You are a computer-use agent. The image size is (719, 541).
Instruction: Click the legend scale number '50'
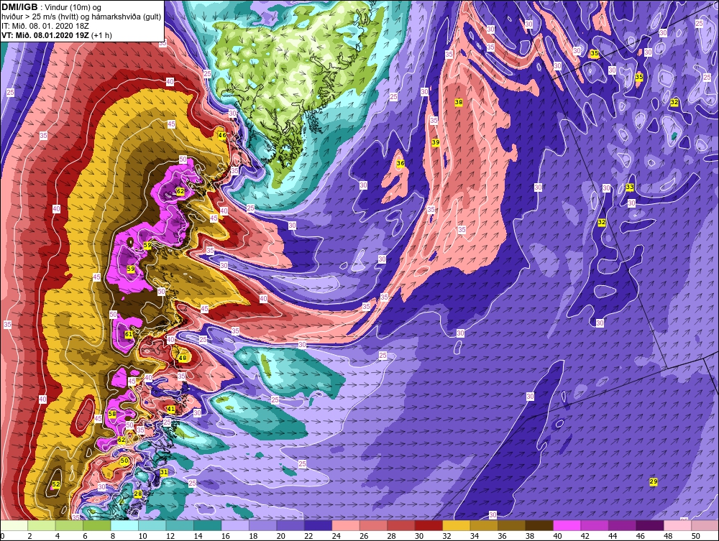pyautogui.click(x=695, y=536)
